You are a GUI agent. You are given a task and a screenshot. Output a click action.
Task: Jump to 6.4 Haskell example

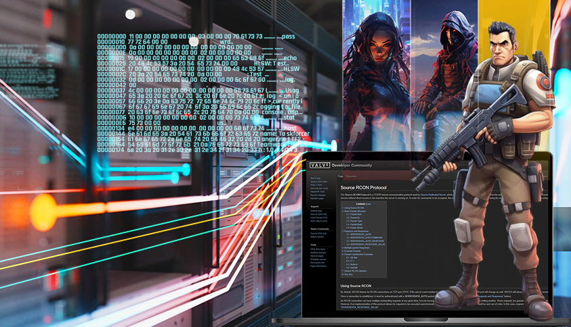coord(352,268)
